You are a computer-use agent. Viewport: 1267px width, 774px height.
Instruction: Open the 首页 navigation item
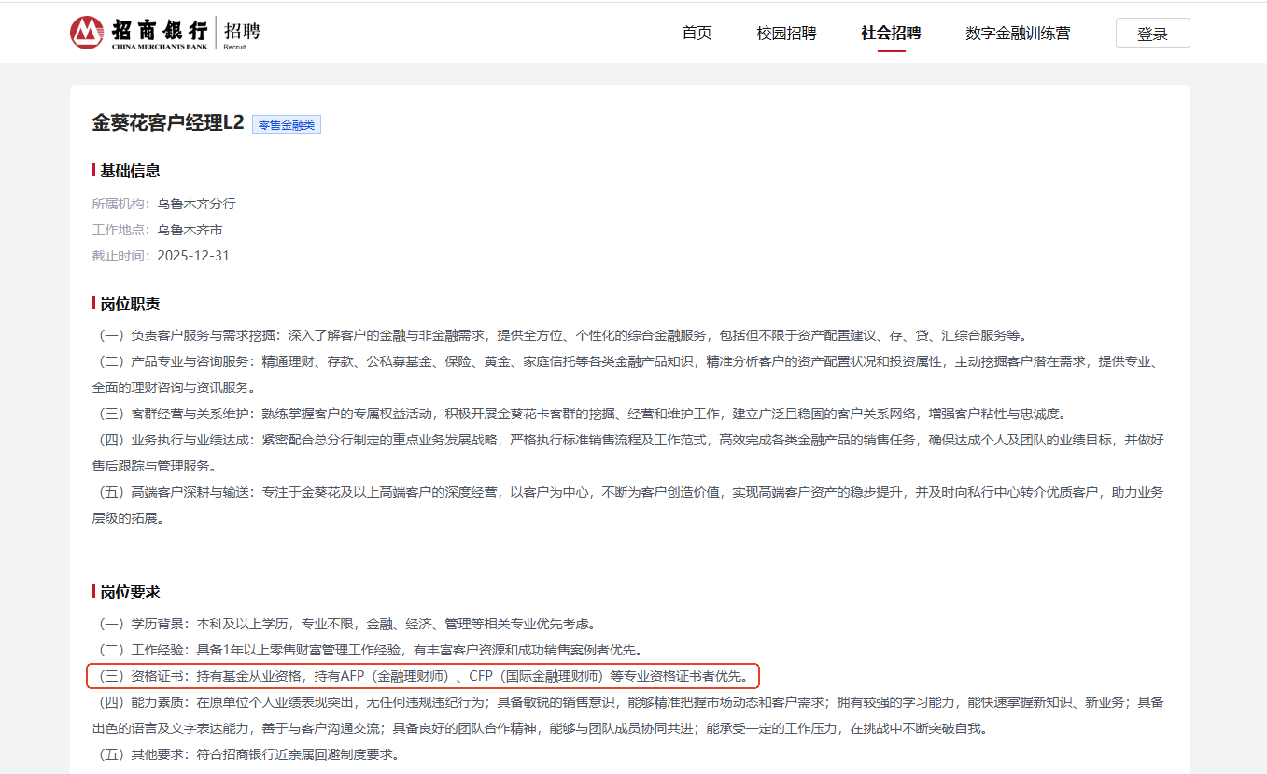click(697, 33)
